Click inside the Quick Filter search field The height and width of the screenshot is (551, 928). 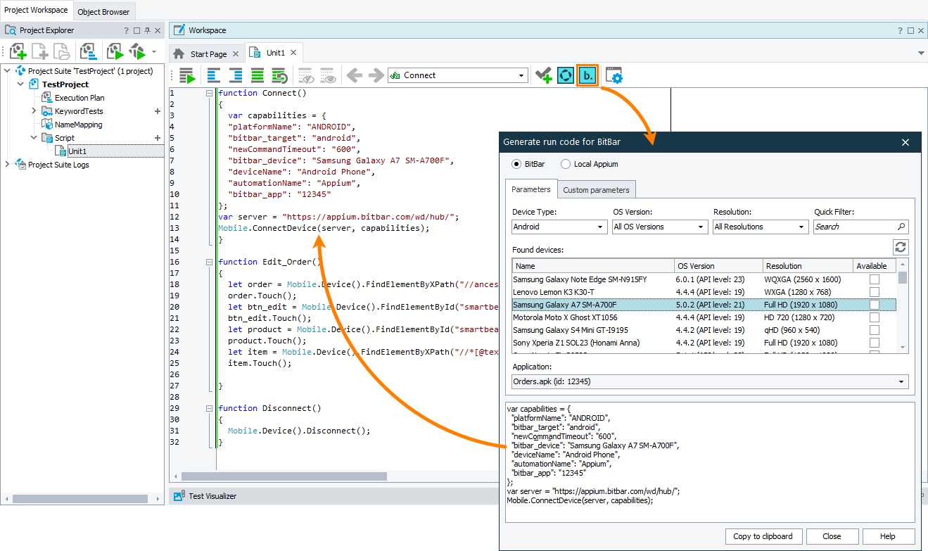pos(855,226)
